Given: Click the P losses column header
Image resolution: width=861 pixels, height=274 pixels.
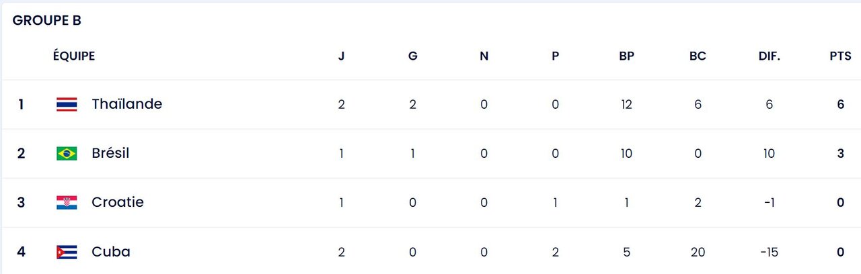Looking at the screenshot, I should click(555, 56).
